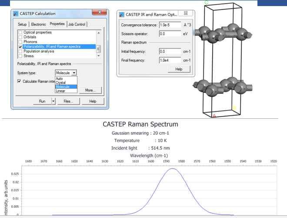Viewport: 287px width, 218px height.
Task: Open the Job Control tab
Action: (x=77, y=24)
